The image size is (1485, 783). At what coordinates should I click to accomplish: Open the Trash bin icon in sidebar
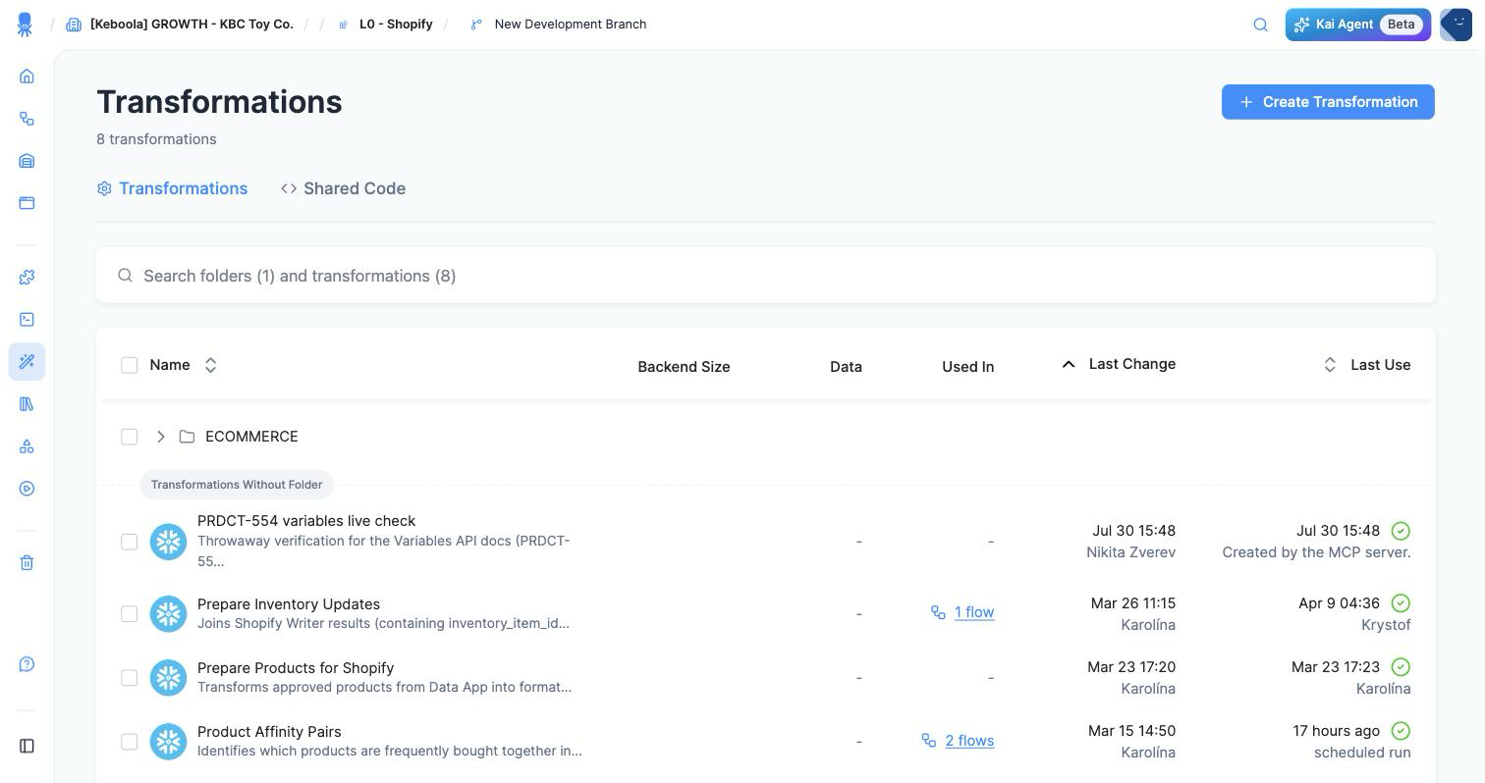pyautogui.click(x=27, y=563)
